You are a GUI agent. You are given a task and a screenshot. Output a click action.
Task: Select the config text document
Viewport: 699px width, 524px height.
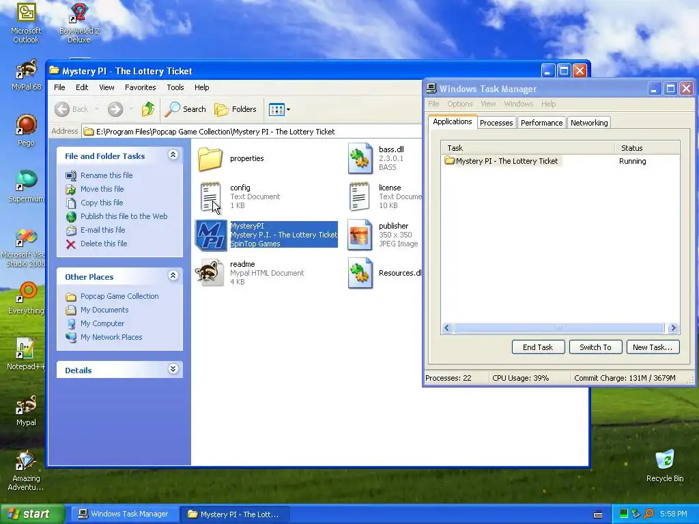coord(240,196)
